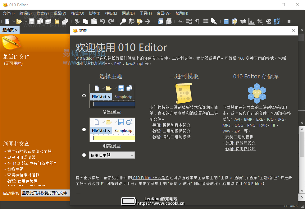
Task: Click Find in Files icon
Action: [139, 21]
